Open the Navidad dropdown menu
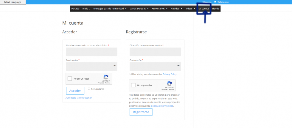 tap(176, 9)
